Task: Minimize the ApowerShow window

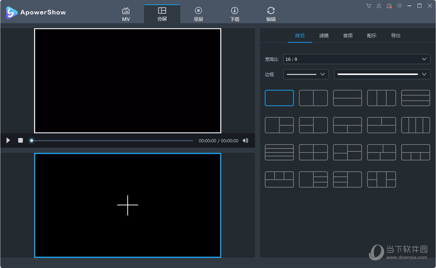Action: pos(410,6)
